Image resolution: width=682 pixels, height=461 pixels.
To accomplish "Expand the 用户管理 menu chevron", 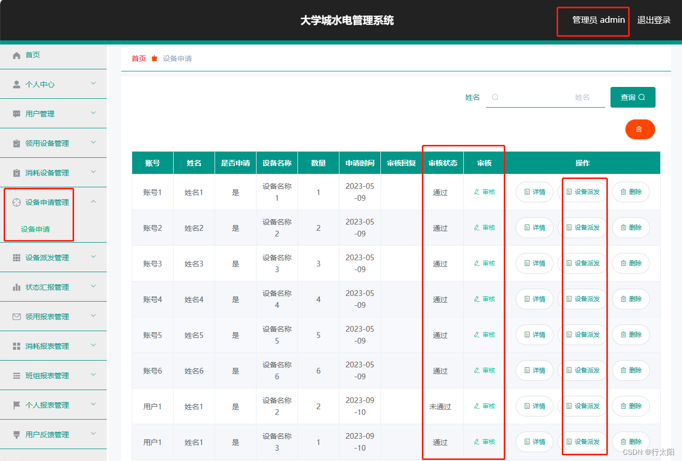I will point(93,113).
